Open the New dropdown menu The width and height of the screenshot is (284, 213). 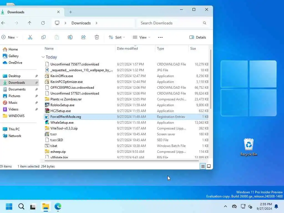tap(10, 37)
